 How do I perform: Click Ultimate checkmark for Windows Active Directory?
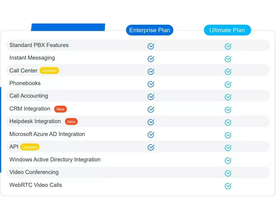point(228,161)
